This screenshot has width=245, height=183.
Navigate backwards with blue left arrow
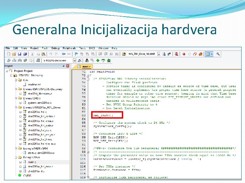point(63,54)
